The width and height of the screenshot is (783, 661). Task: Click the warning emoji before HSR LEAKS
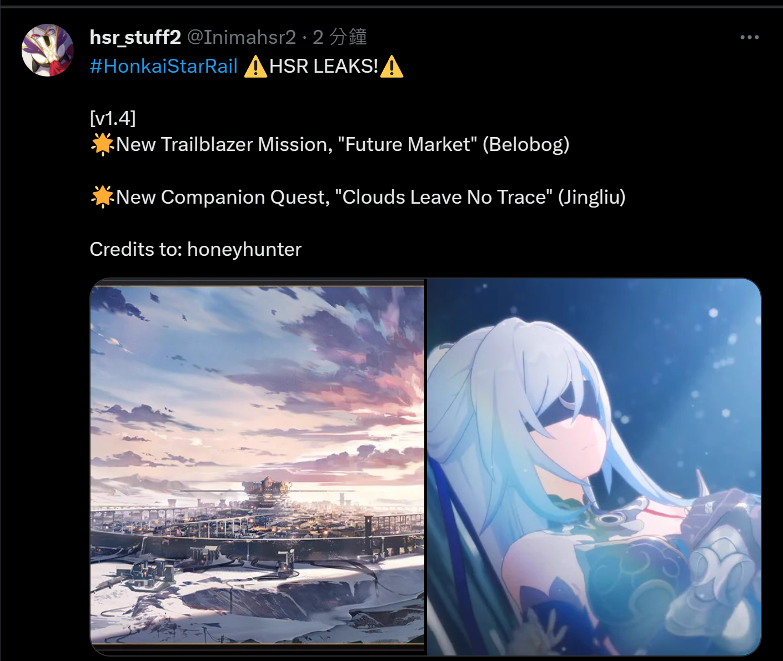point(255,67)
